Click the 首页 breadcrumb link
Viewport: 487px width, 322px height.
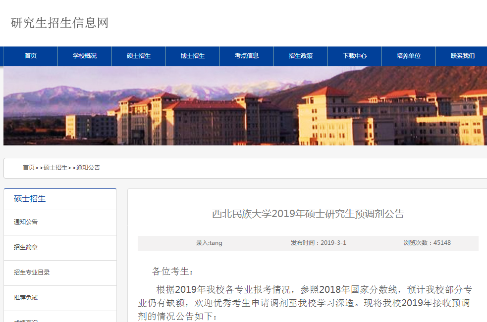(29, 168)
